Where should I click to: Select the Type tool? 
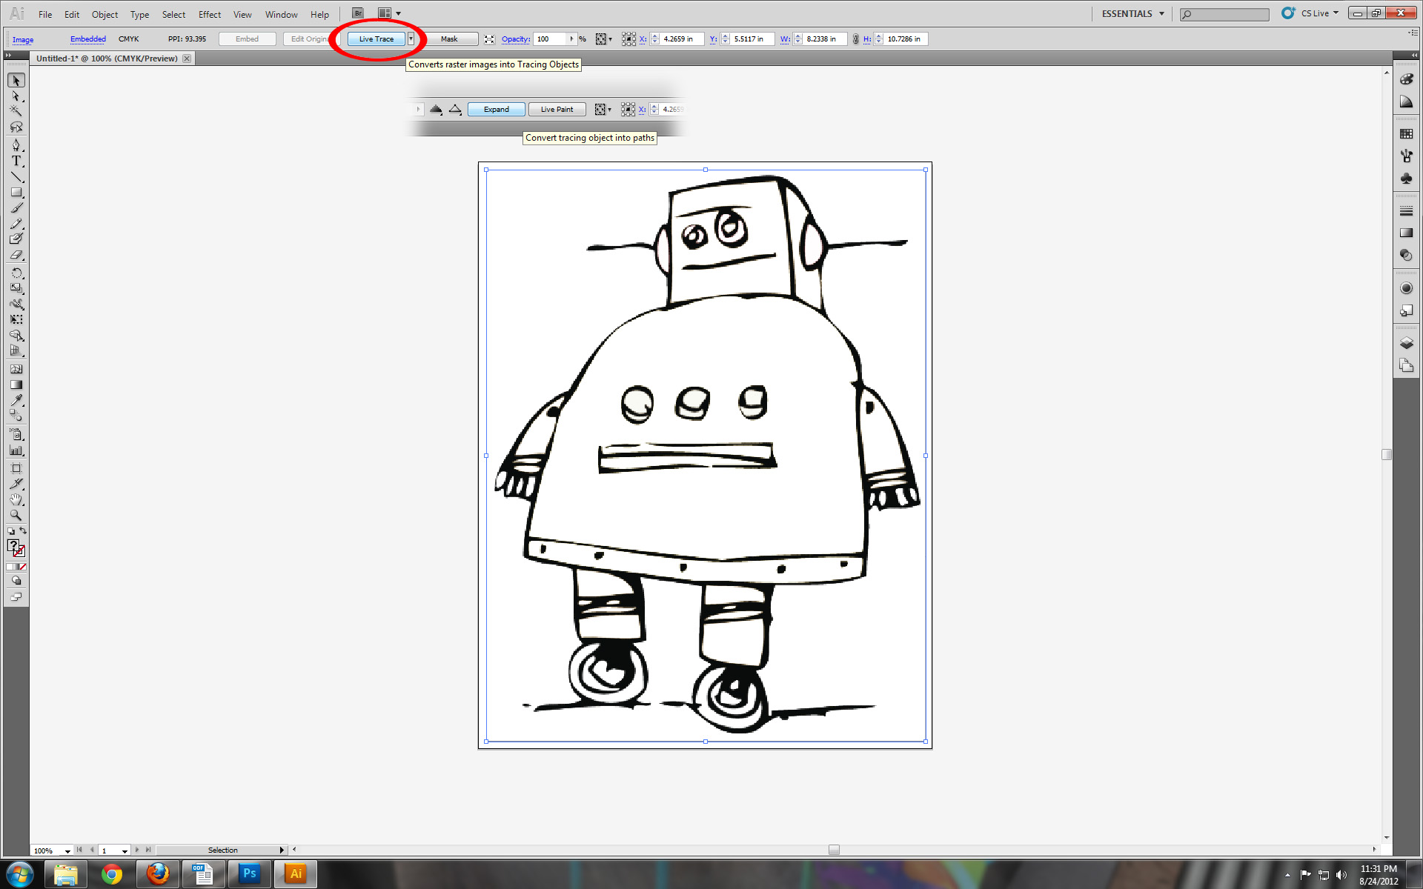(16, 161)
